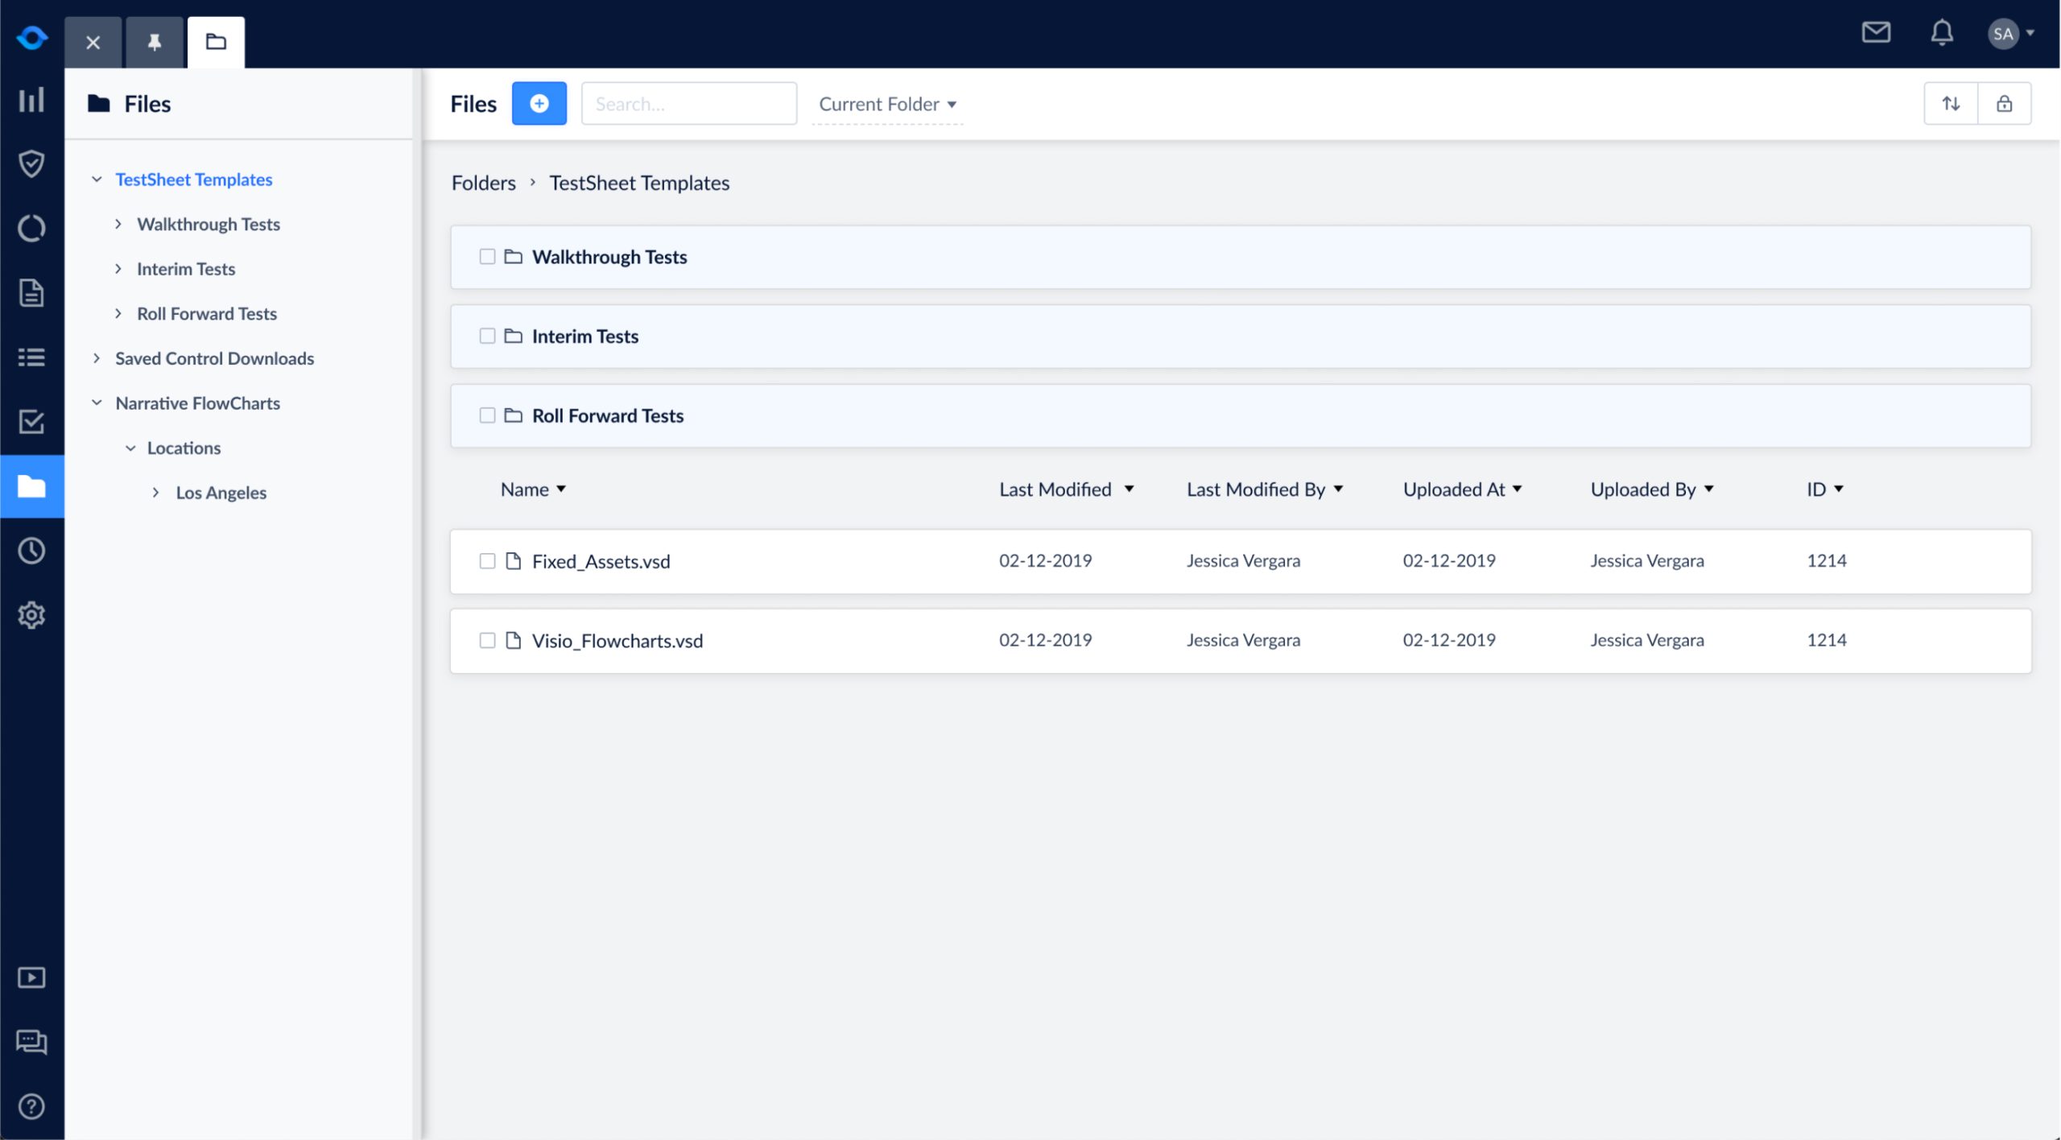This screenshot has height=1140, width=2061.
Task: Open the notifications bell
Action: click(x=1942, y=33)
